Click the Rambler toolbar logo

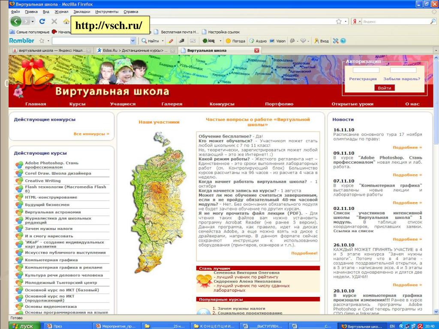pyautogui.click(x=21, y=41)
